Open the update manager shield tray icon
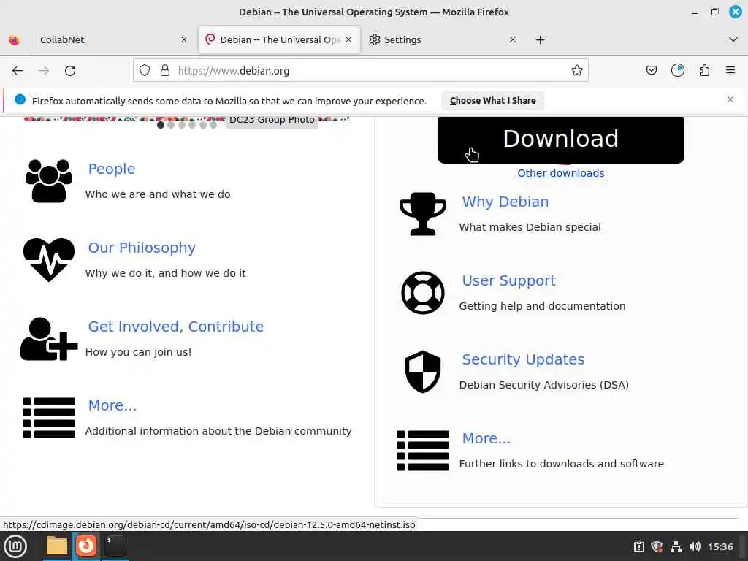This screenshot has height=561, width=748. point(657,546)
